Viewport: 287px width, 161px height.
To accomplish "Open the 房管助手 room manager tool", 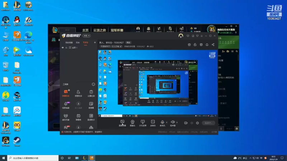I will point(78,93).
